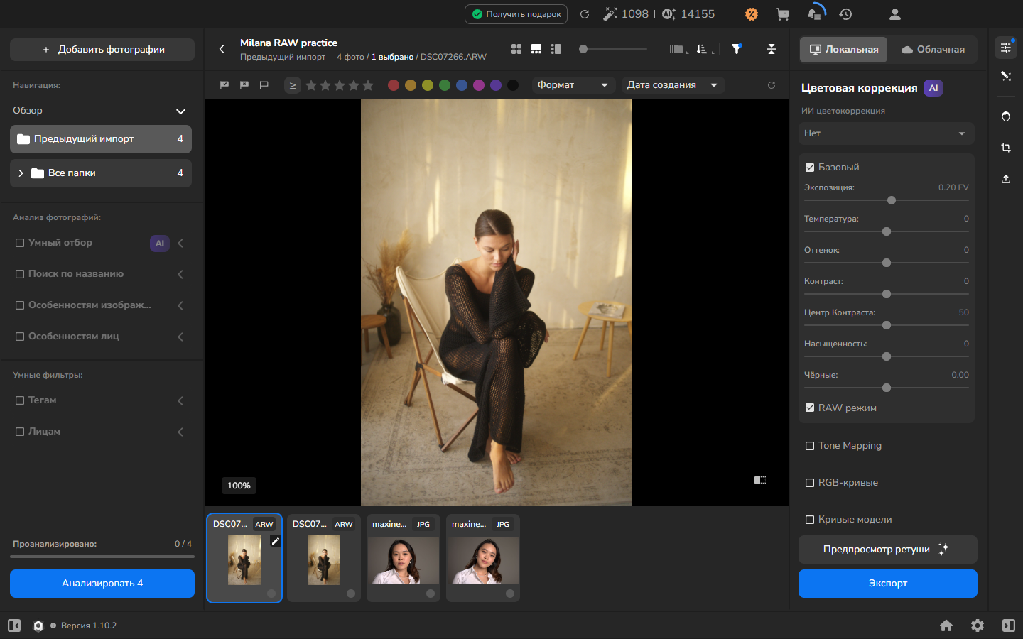Open the history clock icon
Screen dimensions: 1023x639
[845, 14]
